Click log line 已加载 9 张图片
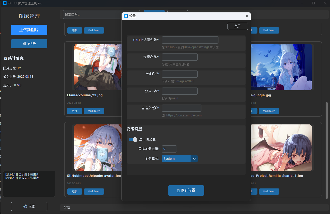The height and width of the screenshot is (214, 330). pyautogui.click(x=22, y=175)
